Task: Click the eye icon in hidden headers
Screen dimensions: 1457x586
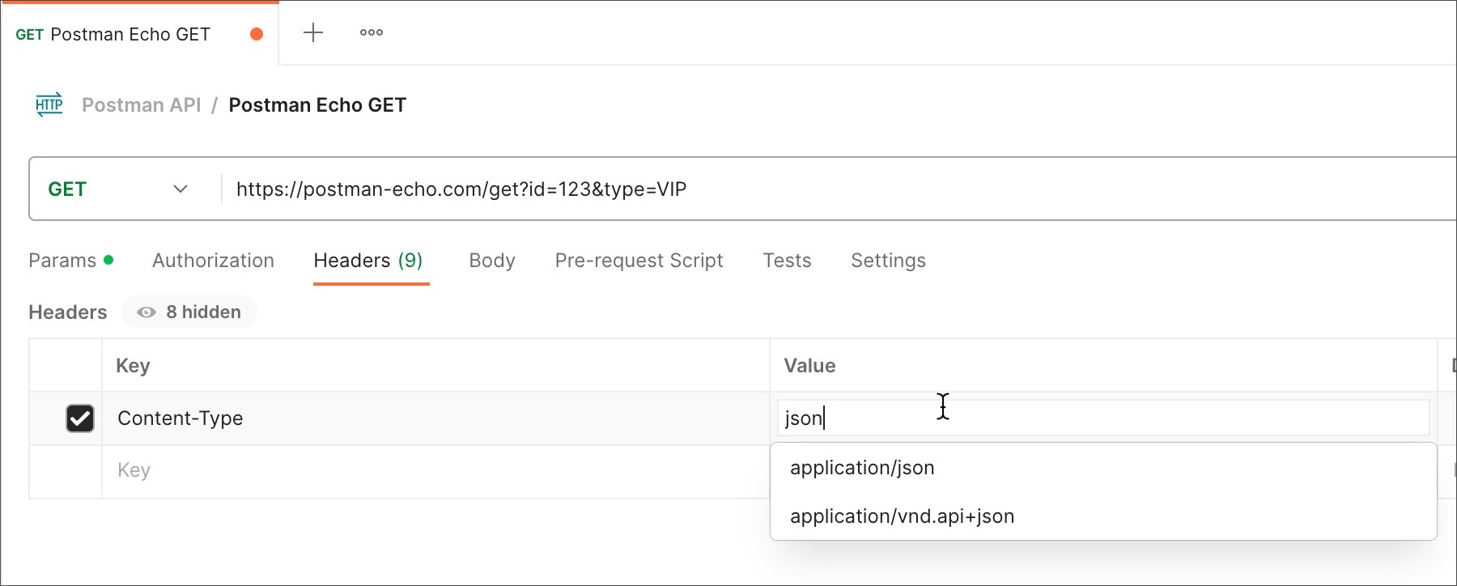Action: [x=147, y=312]
